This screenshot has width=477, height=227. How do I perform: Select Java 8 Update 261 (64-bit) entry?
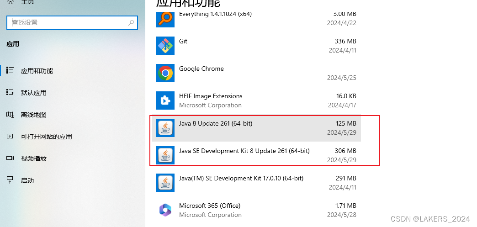[x=216, y=123]
